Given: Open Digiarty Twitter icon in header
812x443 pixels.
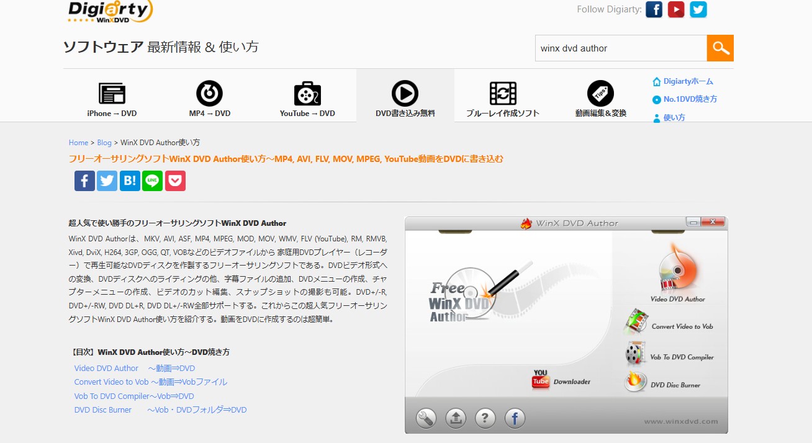Looking at the screenshot, I should pyautogui.click(x=698, y=9).
